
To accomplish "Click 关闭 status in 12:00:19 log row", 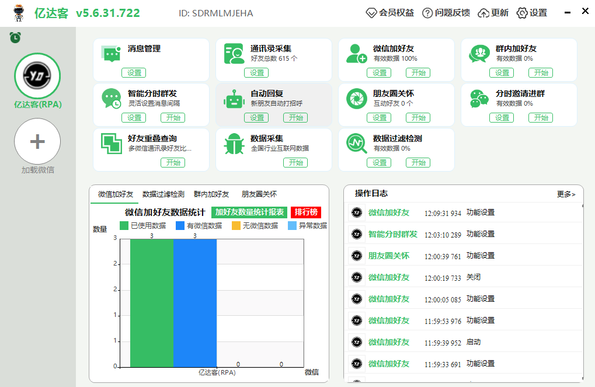I will [x=473, y=277].
